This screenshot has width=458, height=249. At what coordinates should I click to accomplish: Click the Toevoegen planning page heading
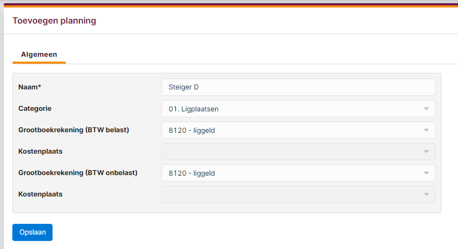[54, 21]
